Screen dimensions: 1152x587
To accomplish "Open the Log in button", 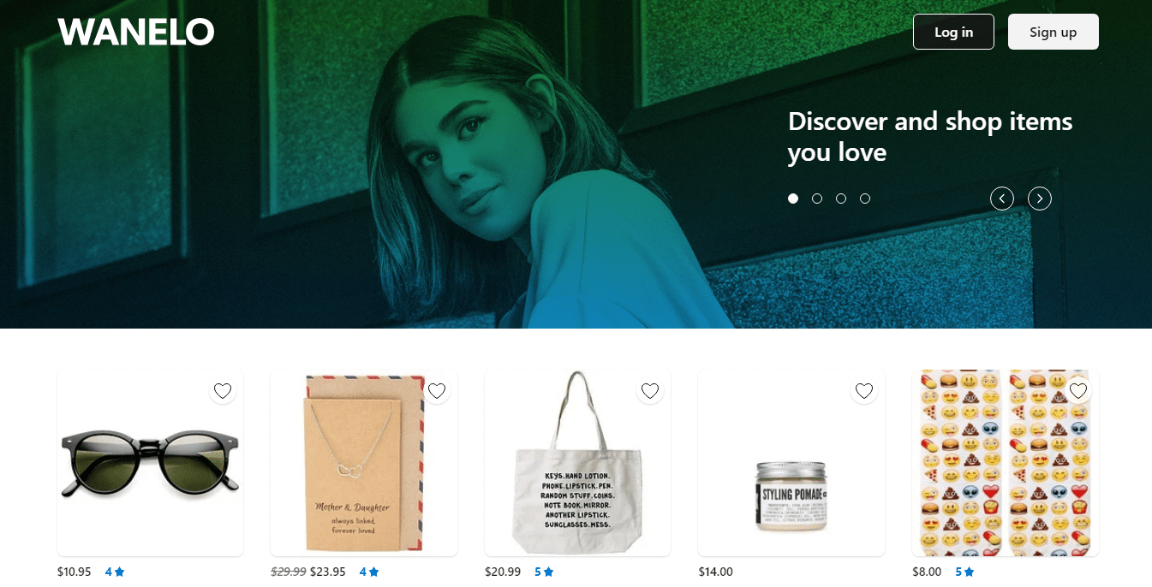I will click(x=953, y=32).
